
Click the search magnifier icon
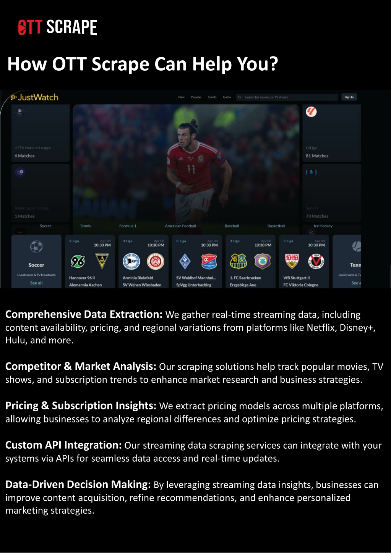[x=240, y=97]
